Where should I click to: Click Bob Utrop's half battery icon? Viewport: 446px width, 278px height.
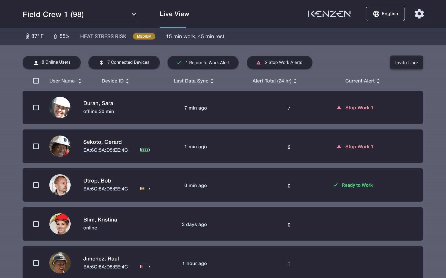(x=145, y=189)
